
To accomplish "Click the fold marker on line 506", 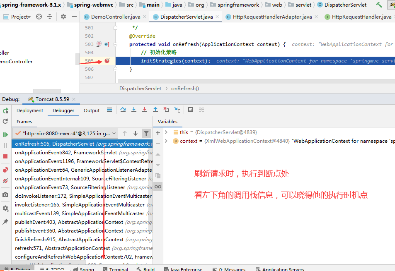I will click(115, 69).
